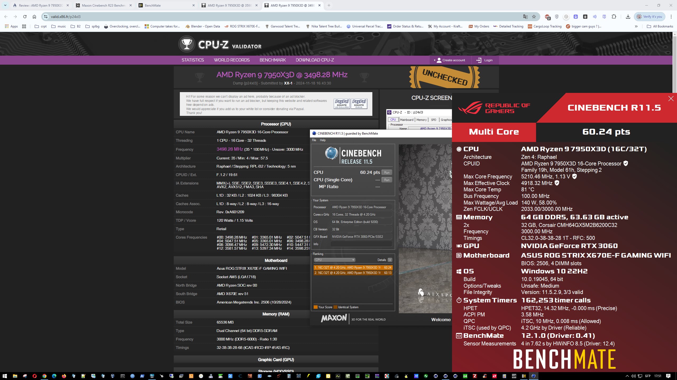Launch Opera from the taskbar

[34, 376]
